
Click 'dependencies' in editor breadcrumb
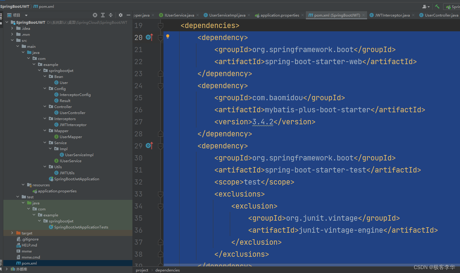point(167,270)
